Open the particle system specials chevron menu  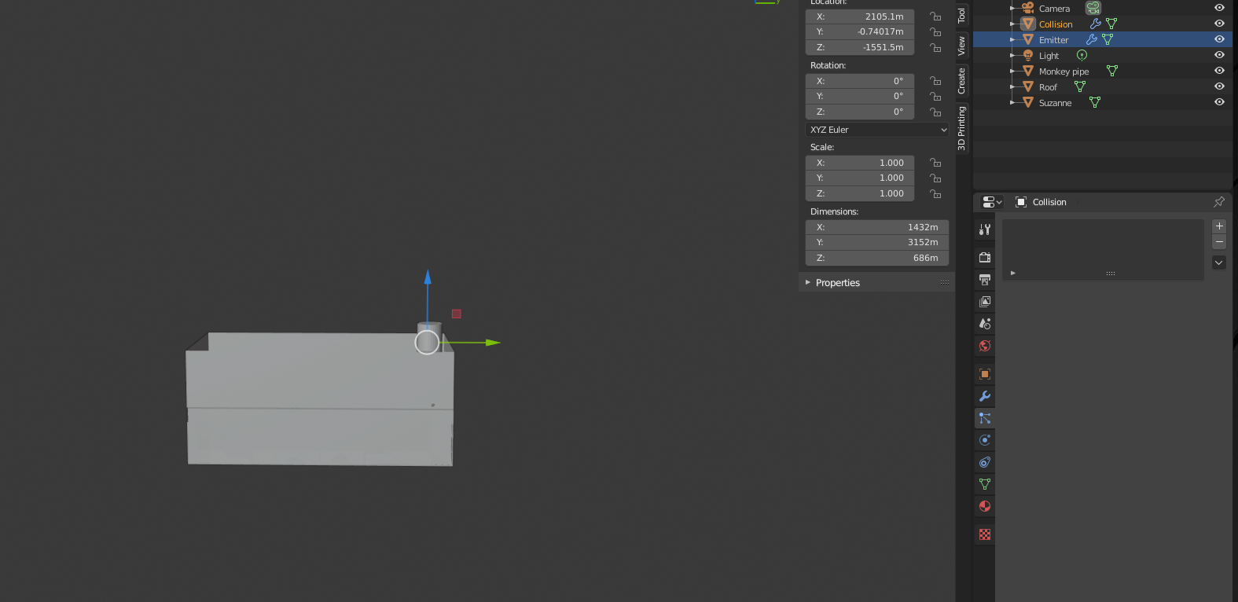pos(1219,262)
